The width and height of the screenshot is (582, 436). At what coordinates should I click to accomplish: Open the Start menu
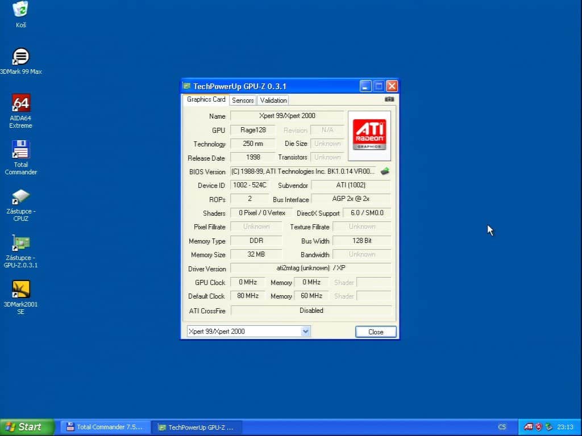point(27,427)
